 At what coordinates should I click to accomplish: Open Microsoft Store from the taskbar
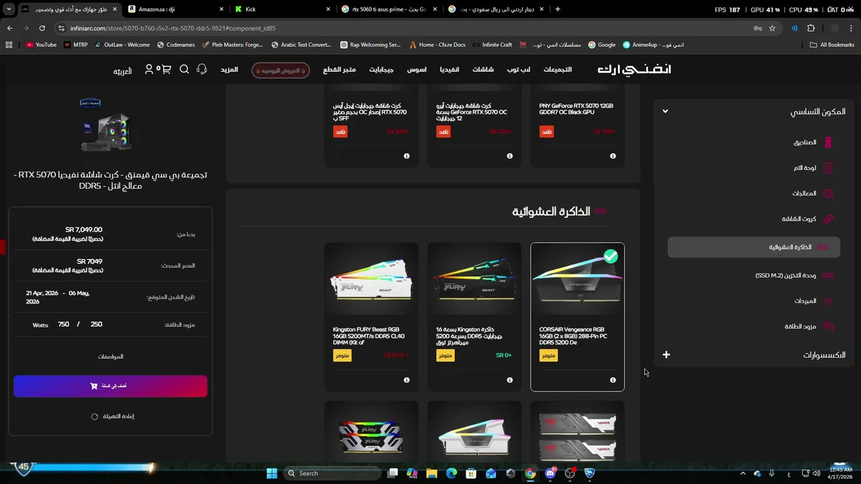pyautogui.click(x=472, y=473)
